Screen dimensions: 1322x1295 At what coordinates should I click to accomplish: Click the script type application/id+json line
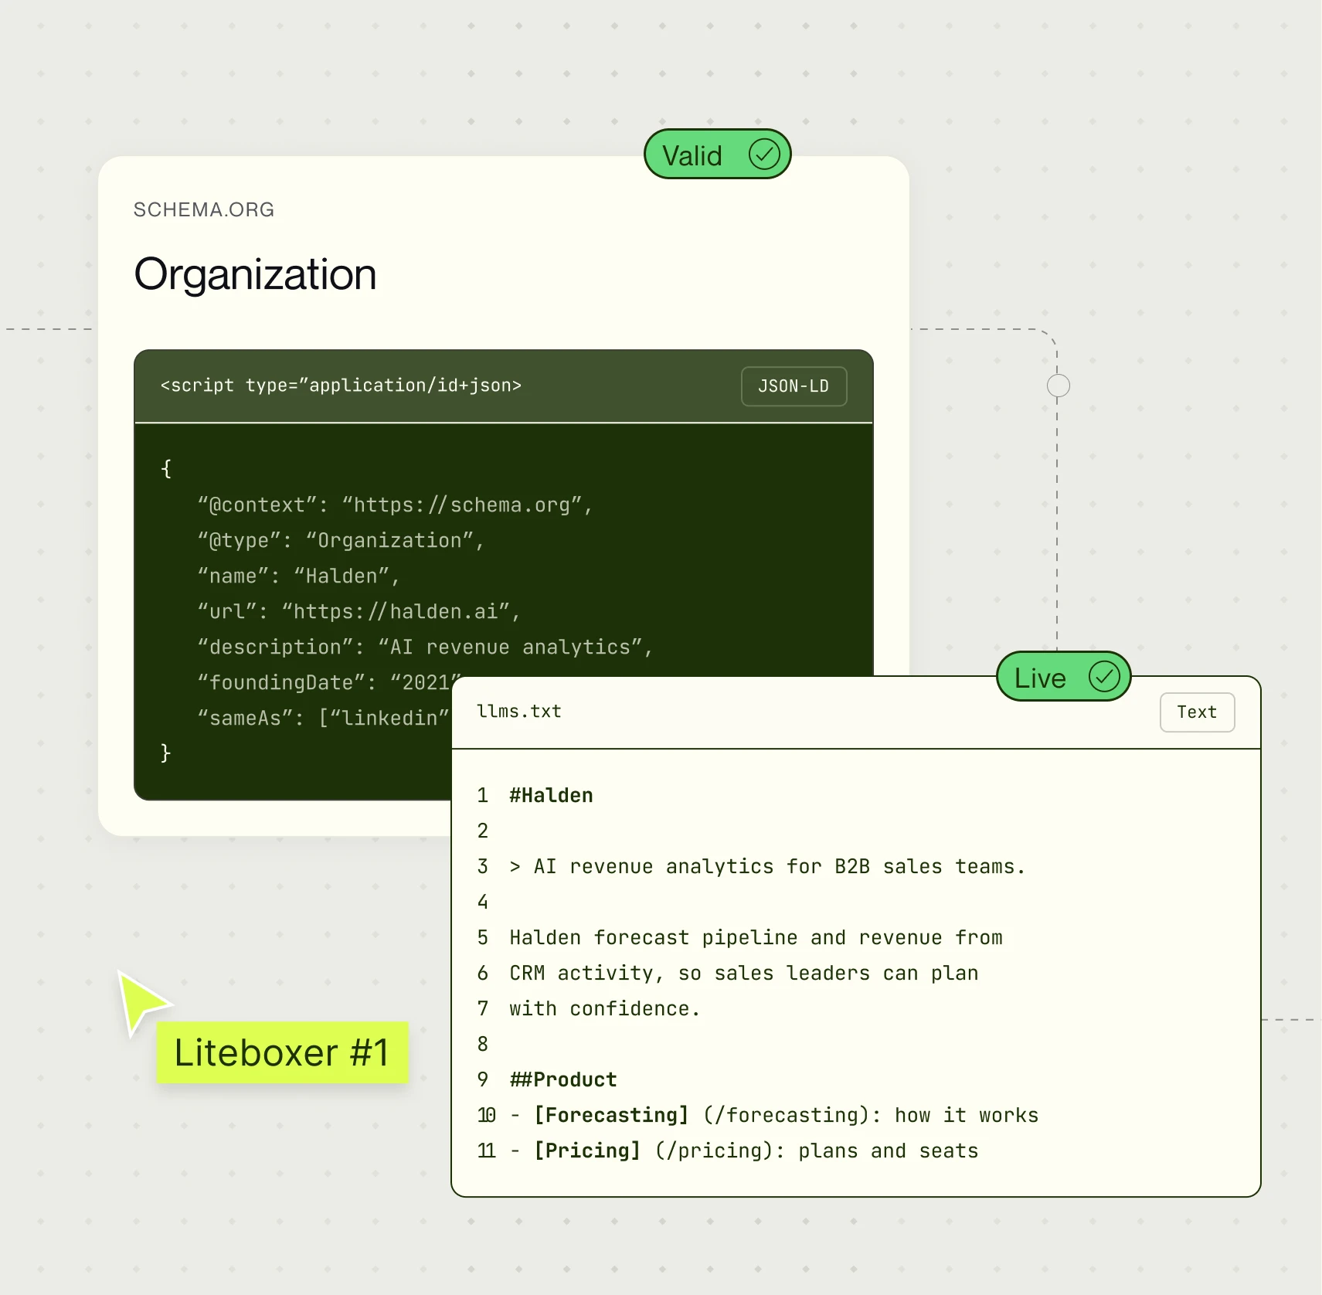pyautogui.click(x=341, y=386)
